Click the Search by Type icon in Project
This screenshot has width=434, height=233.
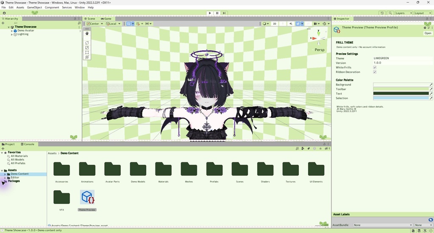point(303,149)
